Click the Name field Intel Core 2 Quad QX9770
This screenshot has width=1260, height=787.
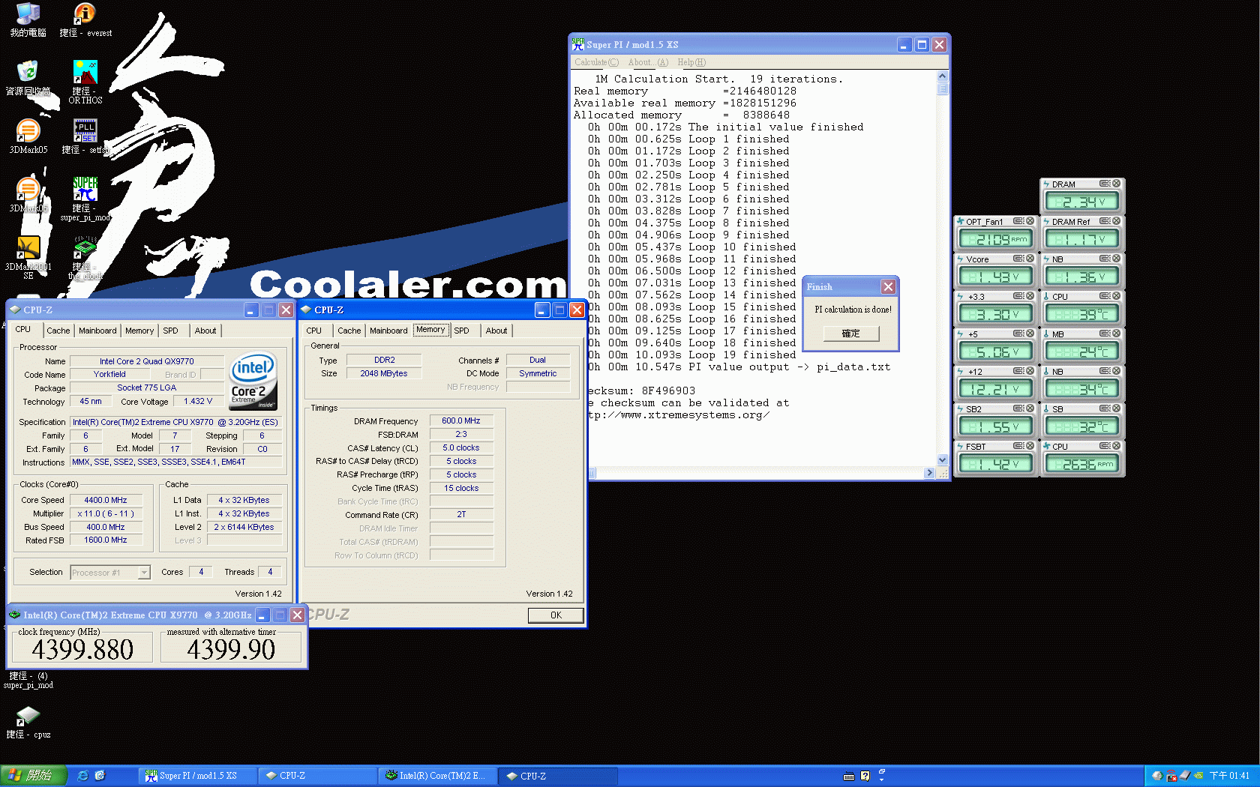pyautogui.click(x=147, y=361)
